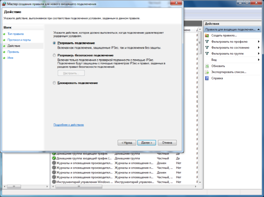Click the "Экспортировать список..." export icon

click(x=207, y=72)
